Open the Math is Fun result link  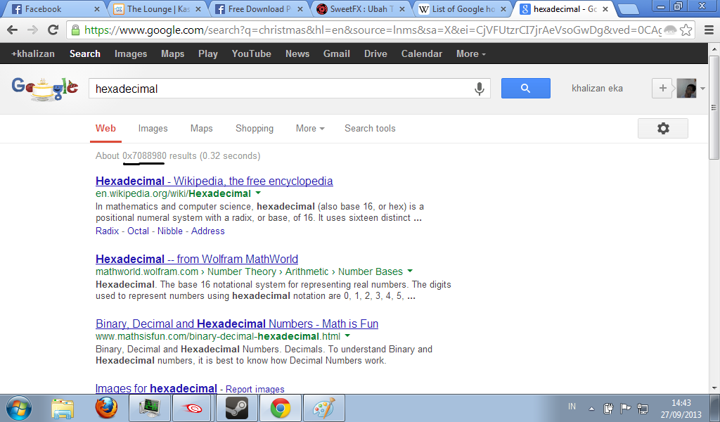pos(237,324)
